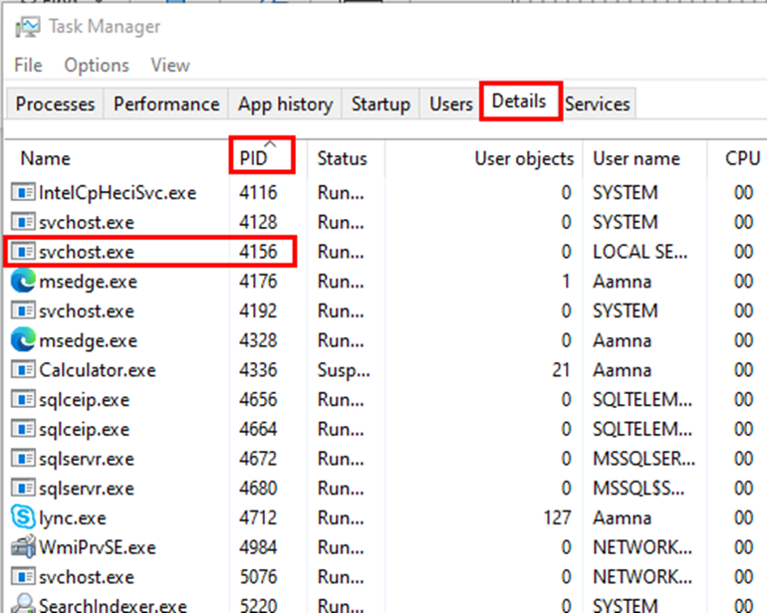Click Aamna user name in lync.exe row

[623, 517]
